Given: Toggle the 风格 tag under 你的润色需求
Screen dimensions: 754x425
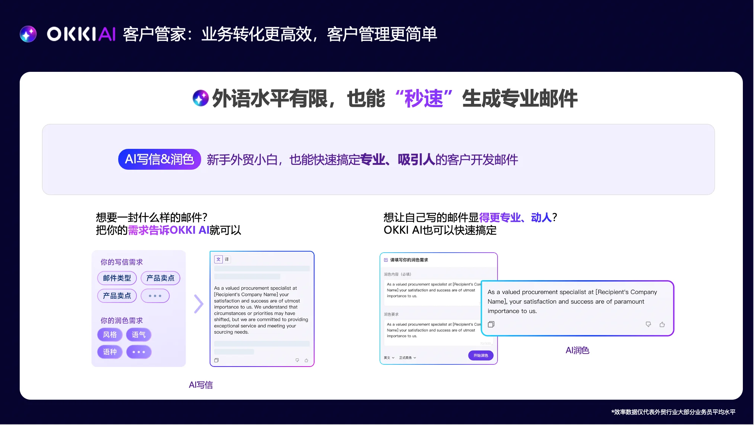Looking at the screenshot, I should pos(110,335).
